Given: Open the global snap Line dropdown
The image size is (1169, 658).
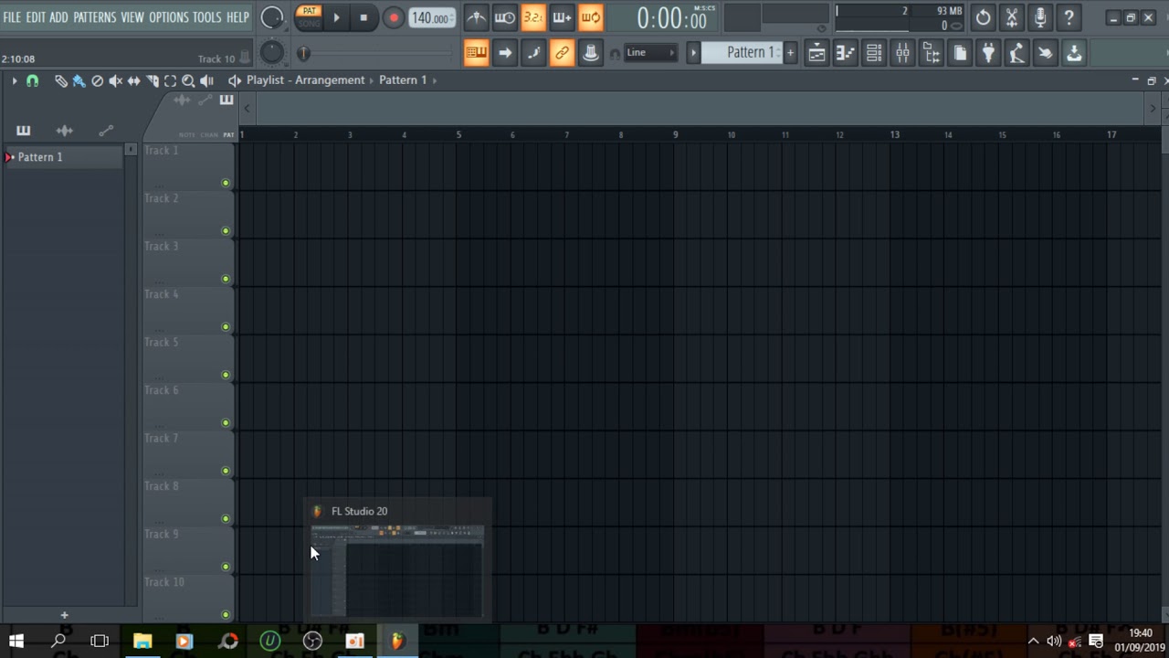Looking at the screenshot, I should [650, 53].
